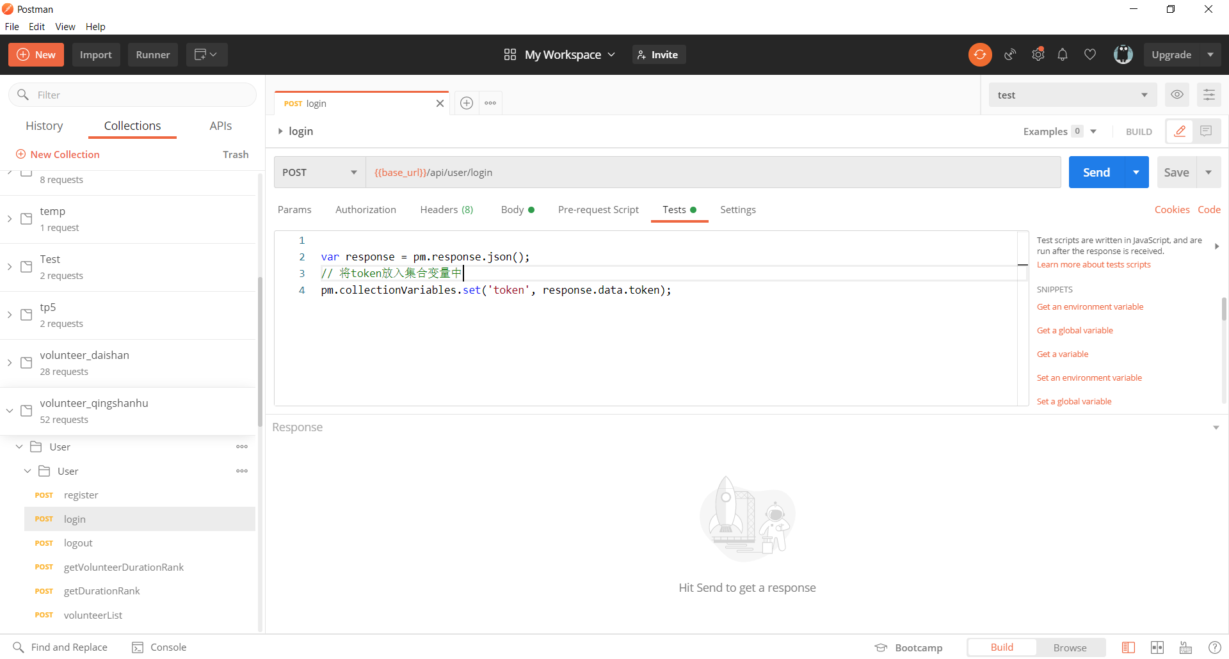1229x659 pixels.
Task: Open the Cookies link
Action: tap(1172, 210)
